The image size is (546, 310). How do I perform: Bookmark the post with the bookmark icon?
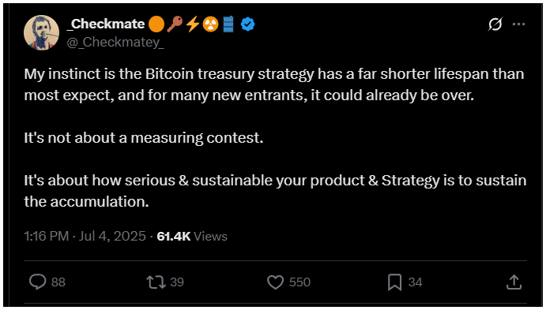pos(394,282)
